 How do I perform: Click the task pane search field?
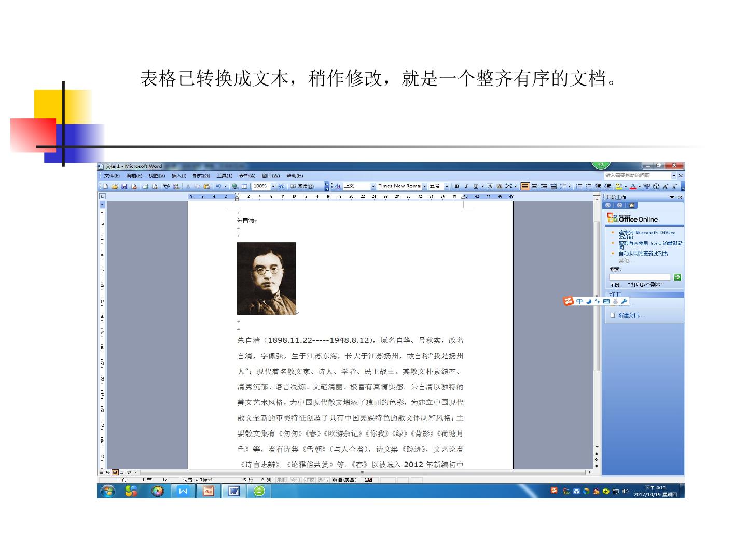[x=640, y=277]
